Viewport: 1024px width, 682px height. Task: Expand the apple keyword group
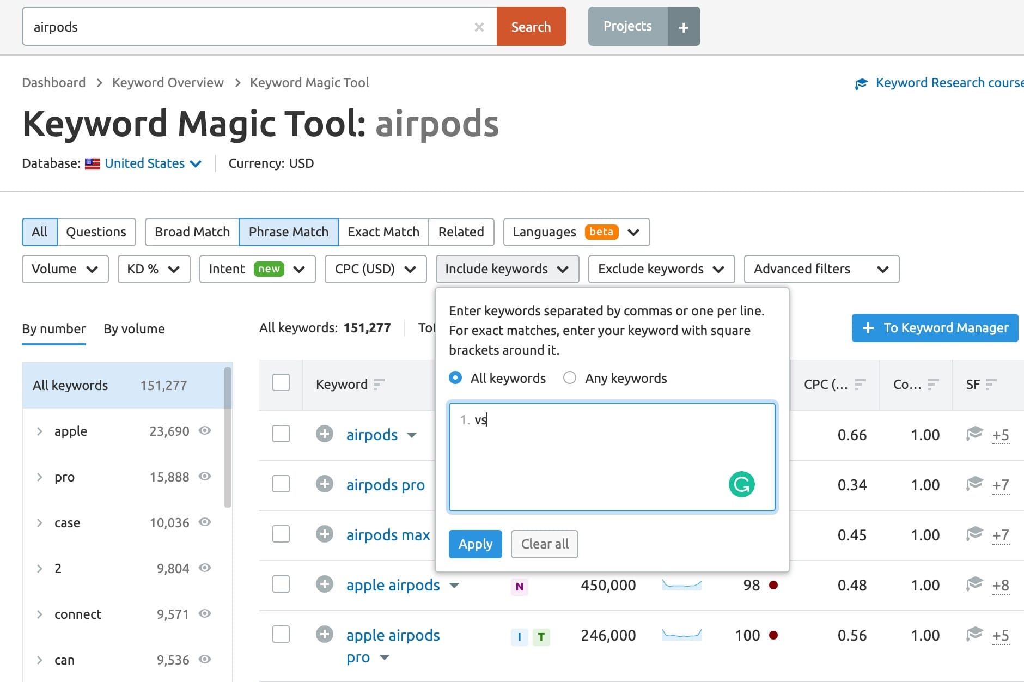pyautogui.click(x=39, y=431)
